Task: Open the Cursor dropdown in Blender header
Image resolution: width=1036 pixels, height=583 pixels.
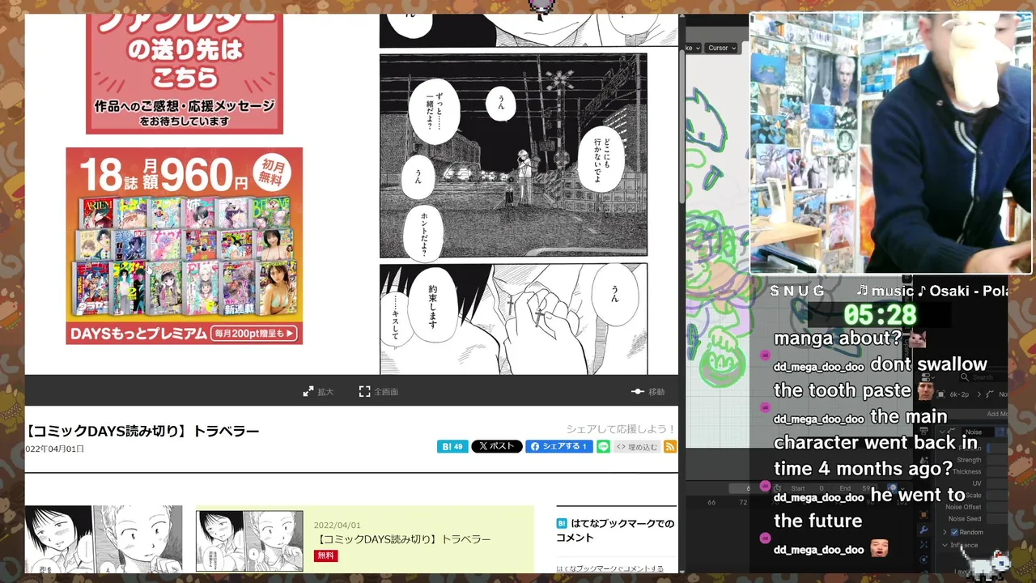Action: (721, 48)
